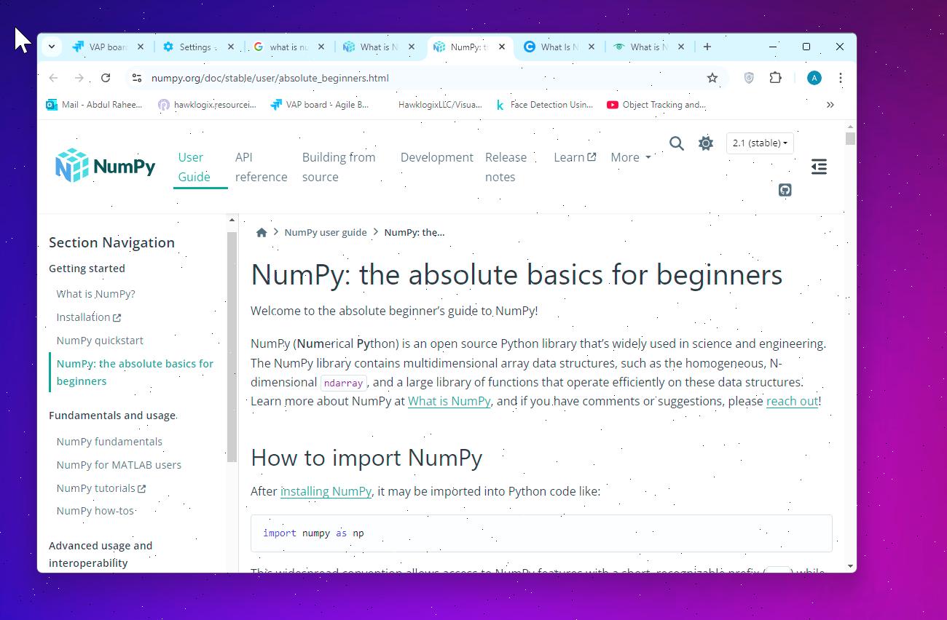Open the hawklogix.resourcei bookmark

tap(208, 105)
